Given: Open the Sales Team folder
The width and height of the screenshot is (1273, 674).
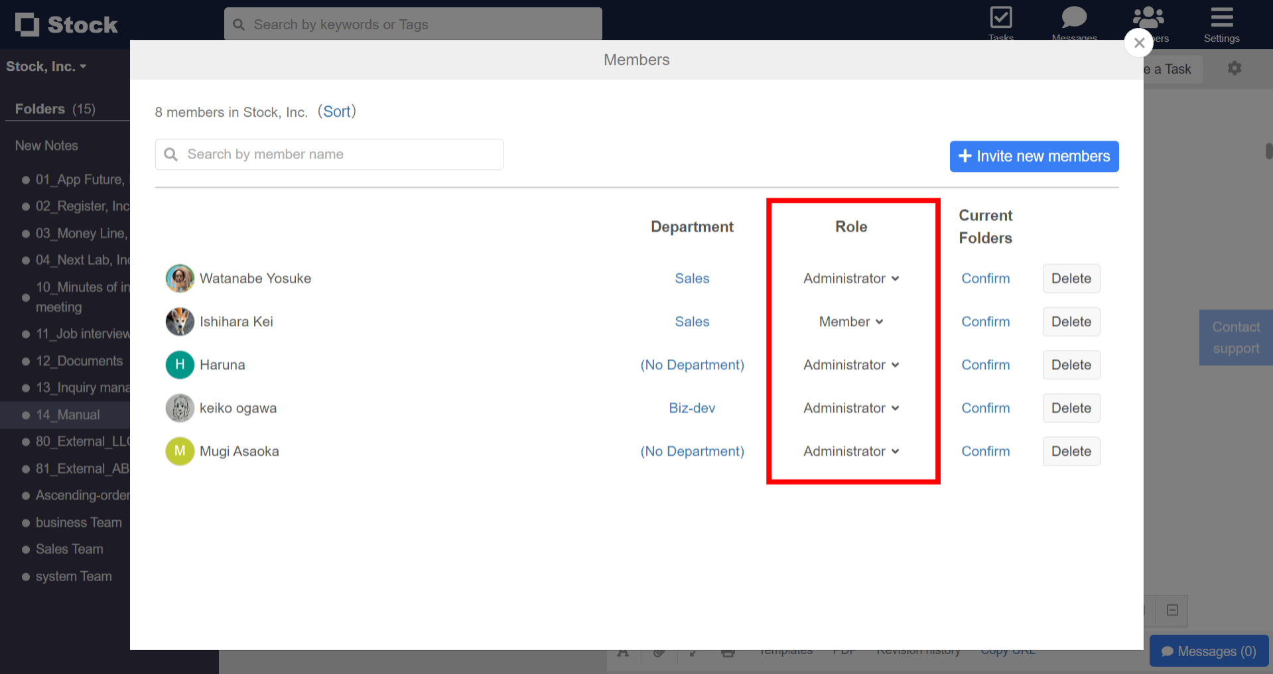Looking at the screenshot, I should pyautogui.click(x=69, y=549).
